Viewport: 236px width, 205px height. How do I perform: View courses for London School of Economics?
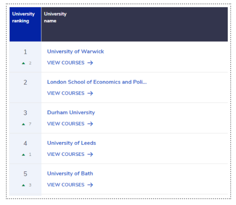[70, 93]
